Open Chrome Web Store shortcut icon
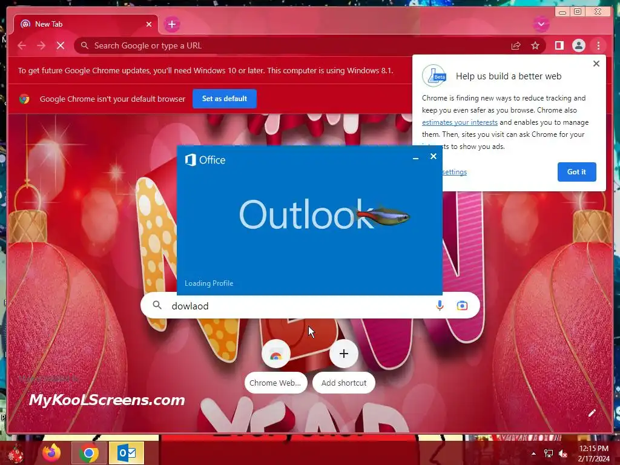Image resolution: width=620 pixels, height=465 pixels. pyautogui.click(x=276, y=354)
